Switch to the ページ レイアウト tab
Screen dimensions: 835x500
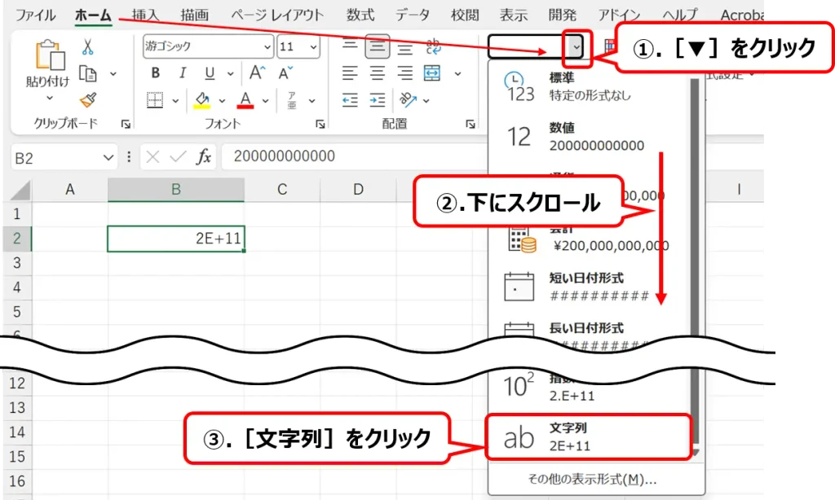[x=277, y=15]
